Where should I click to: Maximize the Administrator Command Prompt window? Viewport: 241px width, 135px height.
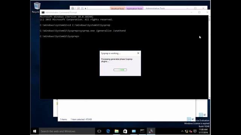(x=199, y=12)
